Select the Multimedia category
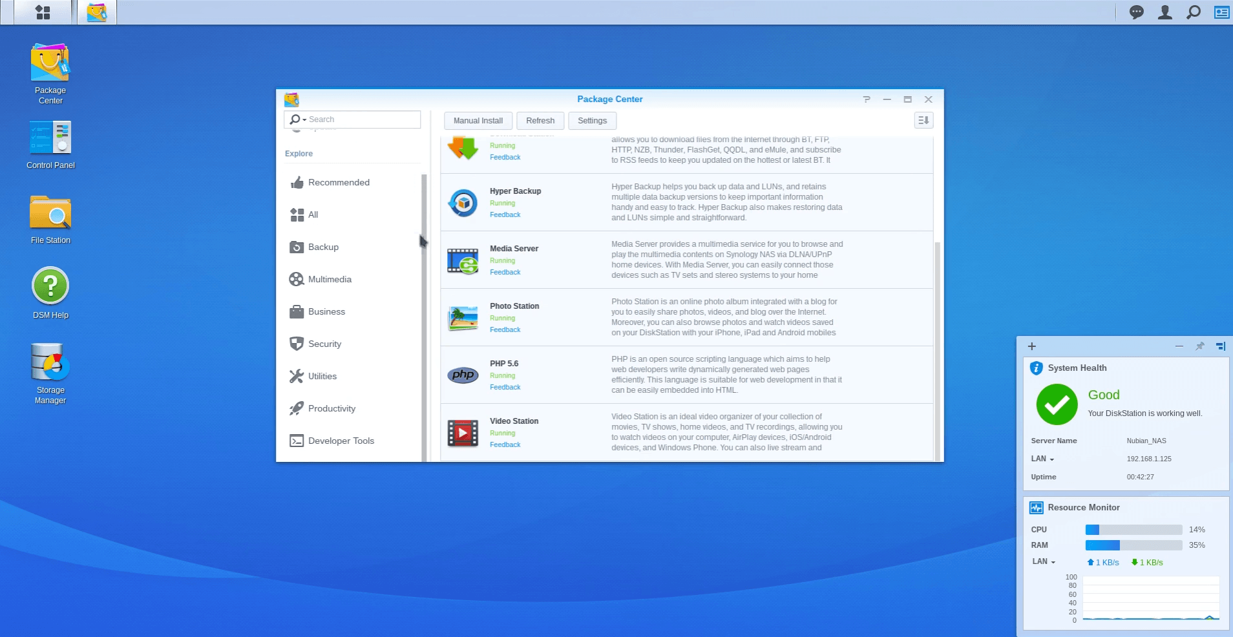 (x=352, y=279)
